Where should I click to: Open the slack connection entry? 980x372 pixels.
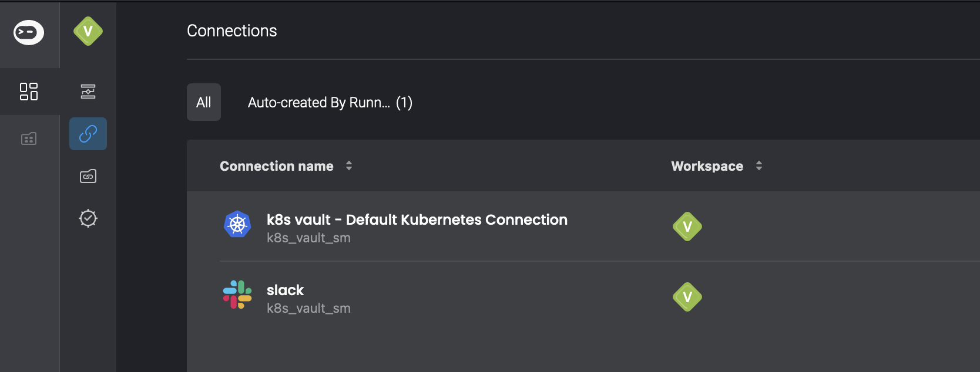tap(285, 290)
